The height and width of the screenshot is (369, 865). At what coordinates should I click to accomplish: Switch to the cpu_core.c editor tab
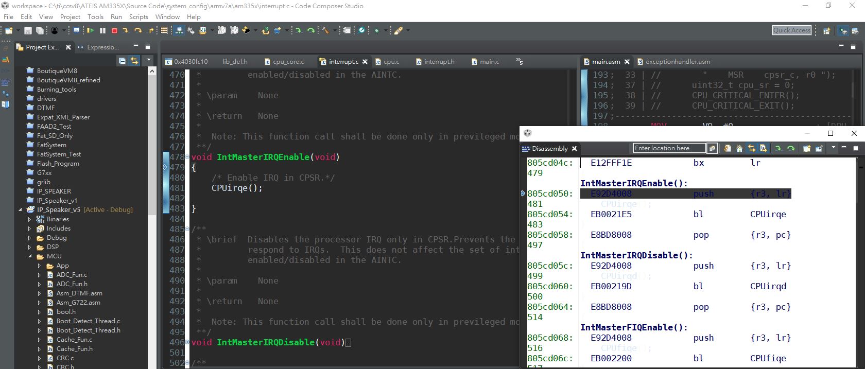tap(284, 61)
